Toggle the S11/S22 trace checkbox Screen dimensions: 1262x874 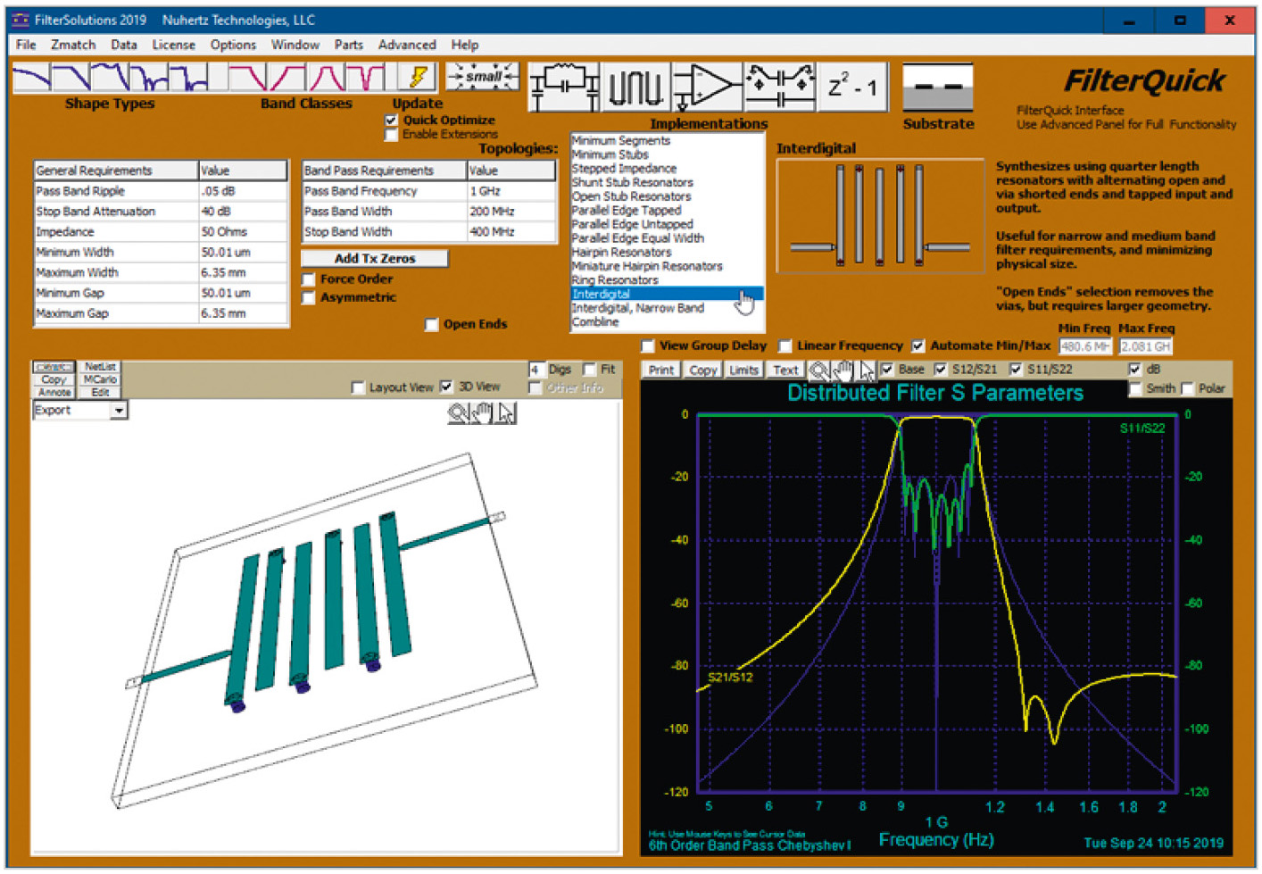click(x=1016, y=370)
